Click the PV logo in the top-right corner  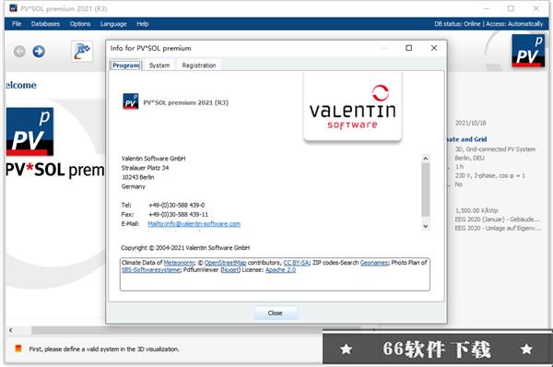click(528, 51)
